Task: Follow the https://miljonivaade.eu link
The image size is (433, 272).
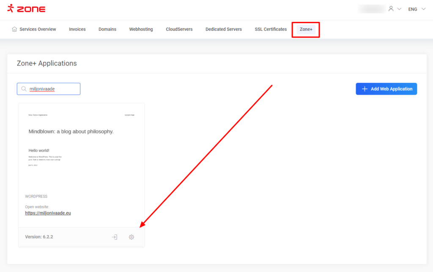Action: (x=48, y=213)
